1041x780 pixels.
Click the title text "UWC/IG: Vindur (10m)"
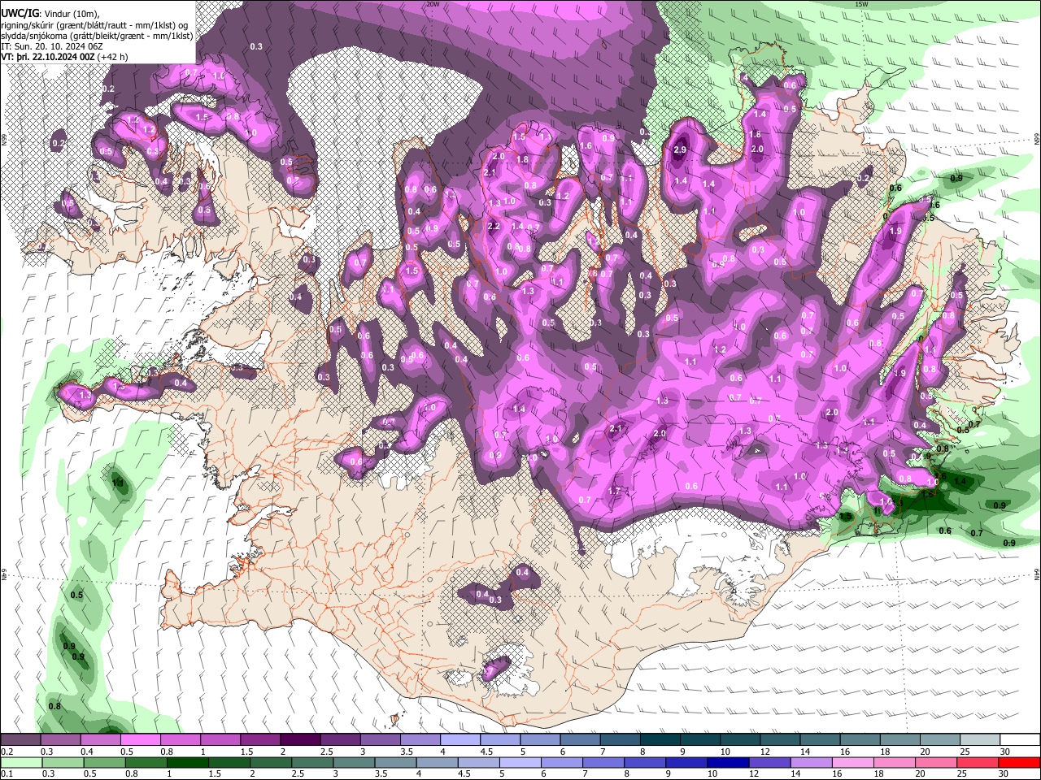pos(52,13)
